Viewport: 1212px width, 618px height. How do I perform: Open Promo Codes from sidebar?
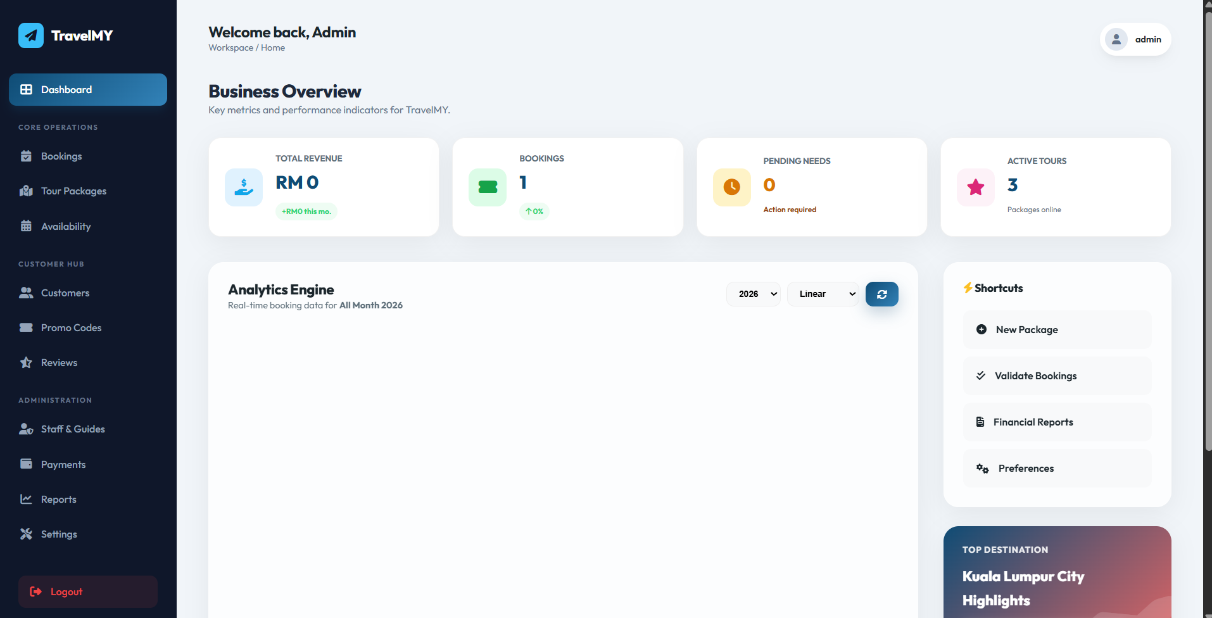click(71, 328)
